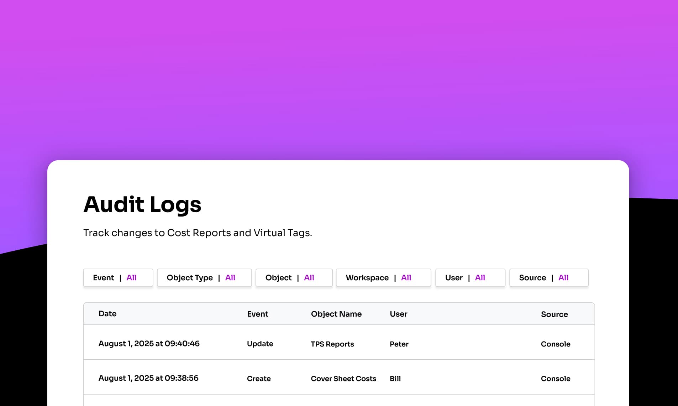678x406 pixels.
Task: Sort the table by Event column
Action: 258,314
